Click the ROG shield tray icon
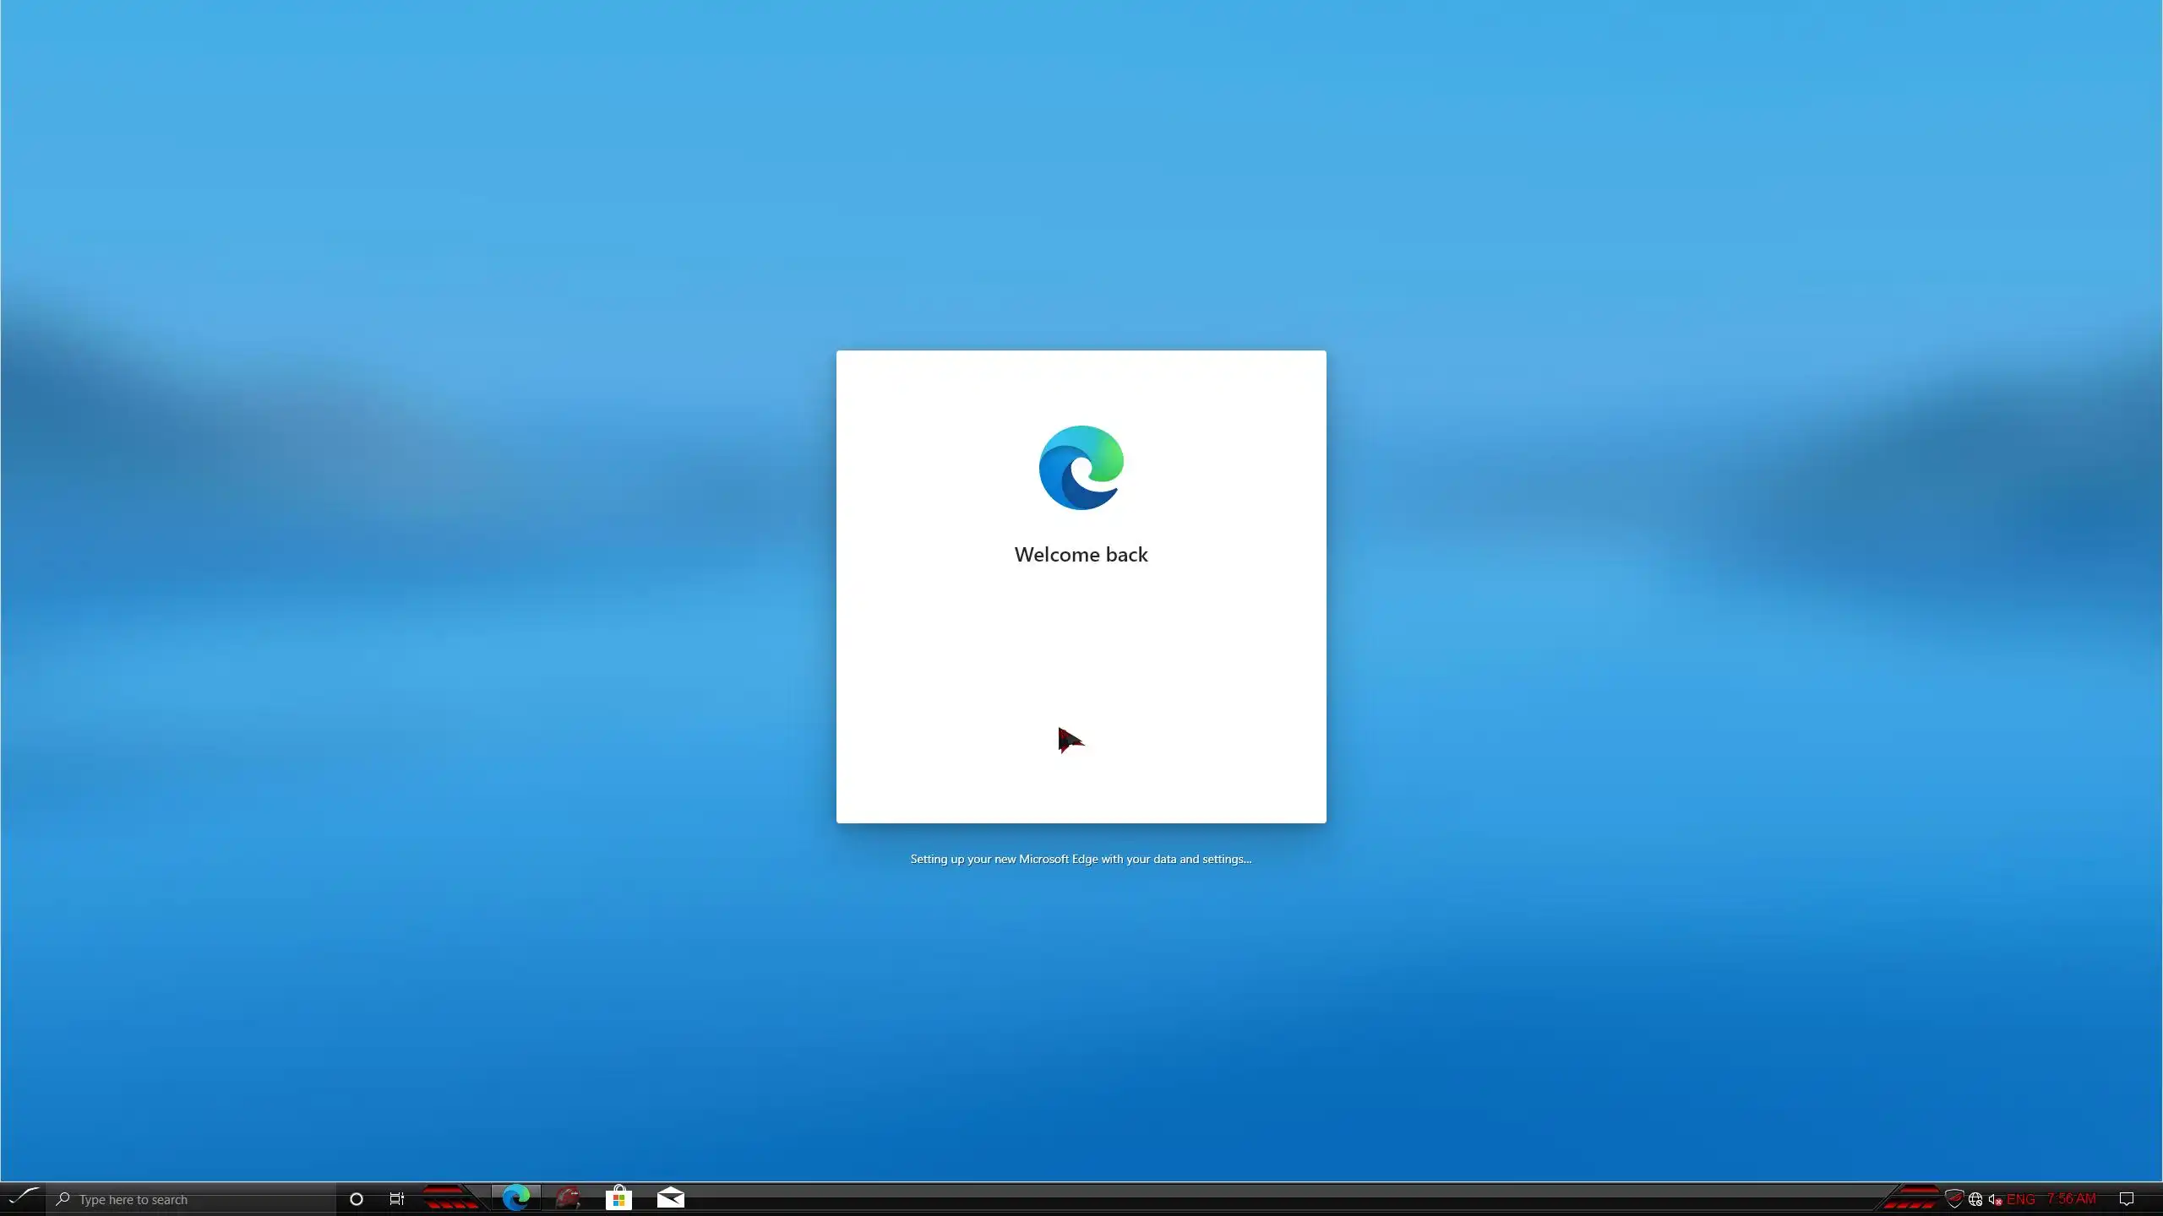Viewport: 2163px width, 1216px height. 1953,1199
